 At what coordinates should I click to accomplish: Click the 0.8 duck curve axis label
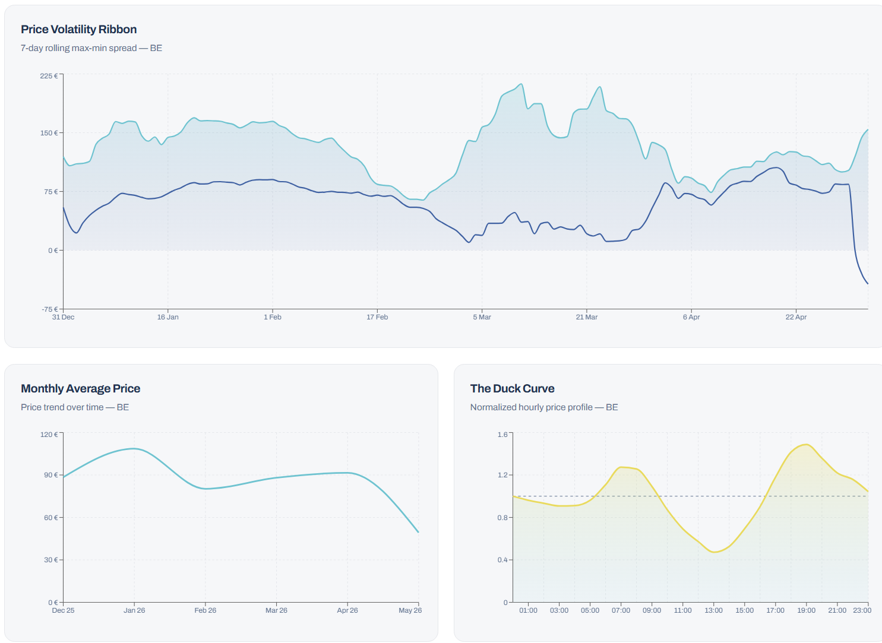tap(502, 518)
